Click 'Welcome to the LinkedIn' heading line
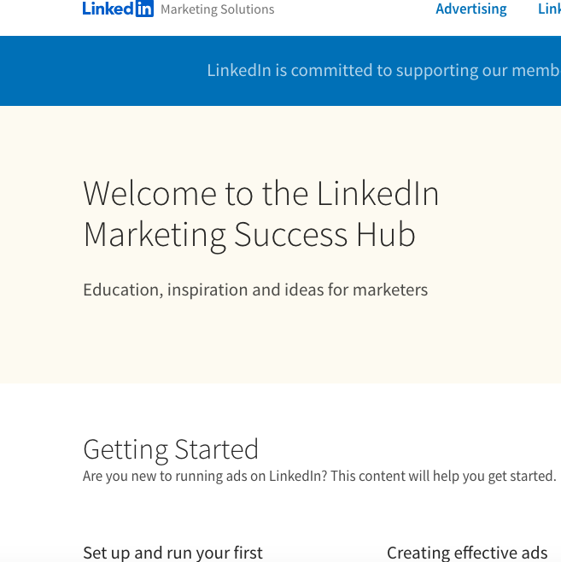561x562 pixels. 260,194
